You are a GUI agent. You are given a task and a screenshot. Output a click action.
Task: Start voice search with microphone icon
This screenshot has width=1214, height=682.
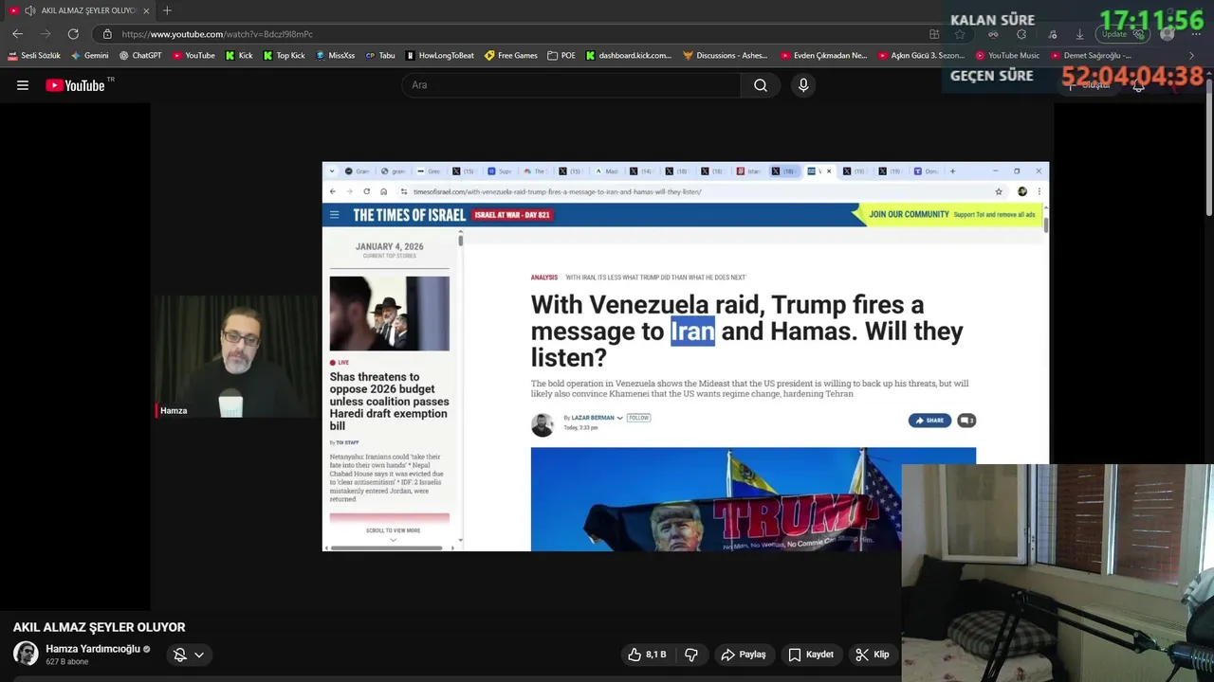click(x=803, y=85)
